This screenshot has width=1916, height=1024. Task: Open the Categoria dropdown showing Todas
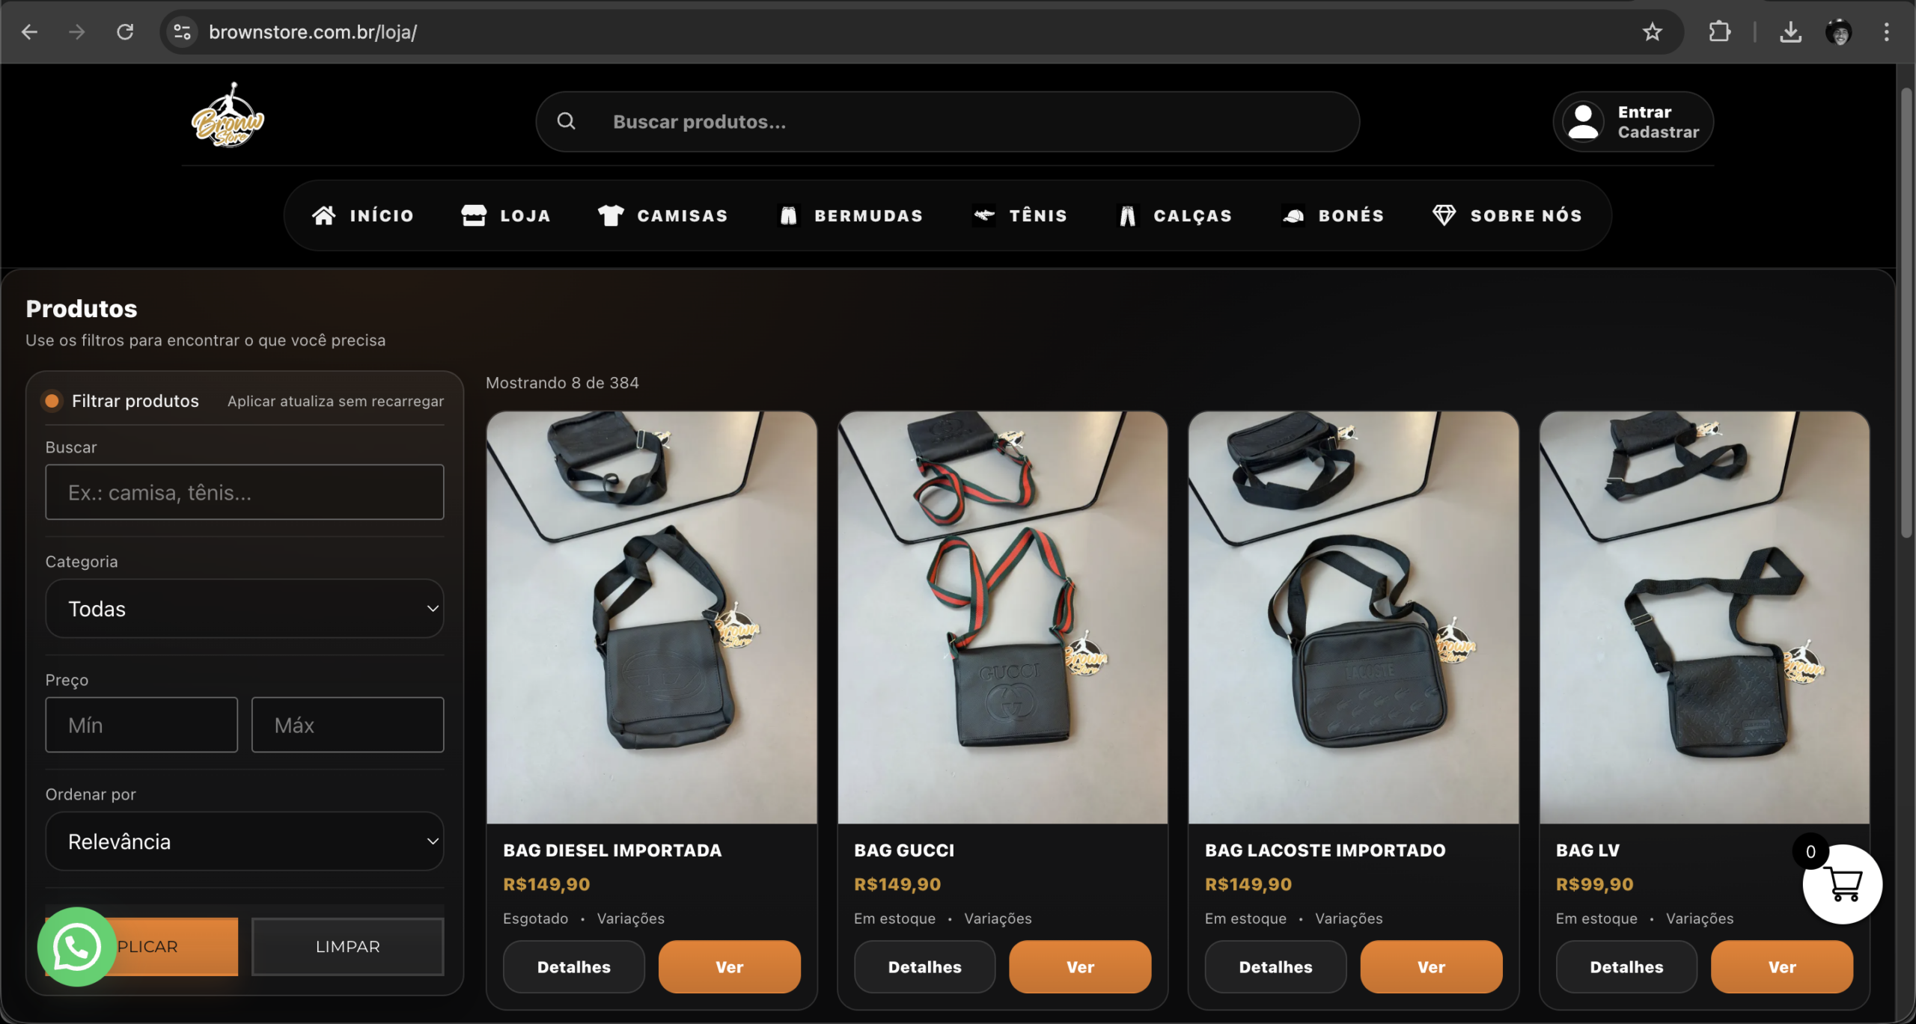245,608
